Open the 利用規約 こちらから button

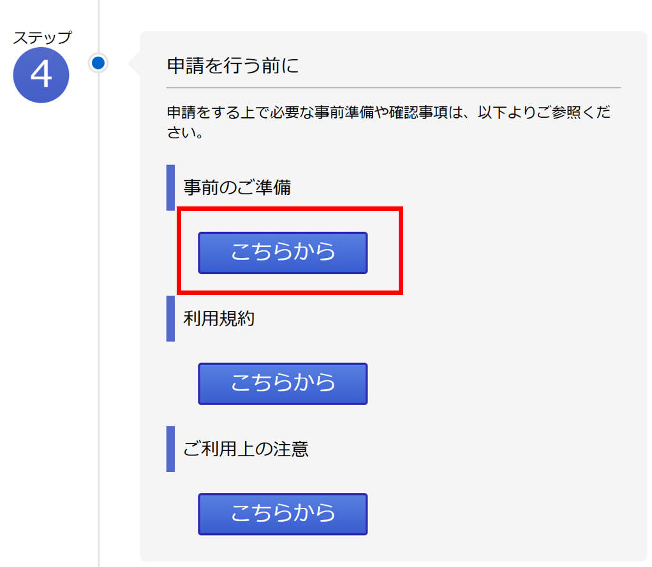pyautogui.click(x=283, y=384)
